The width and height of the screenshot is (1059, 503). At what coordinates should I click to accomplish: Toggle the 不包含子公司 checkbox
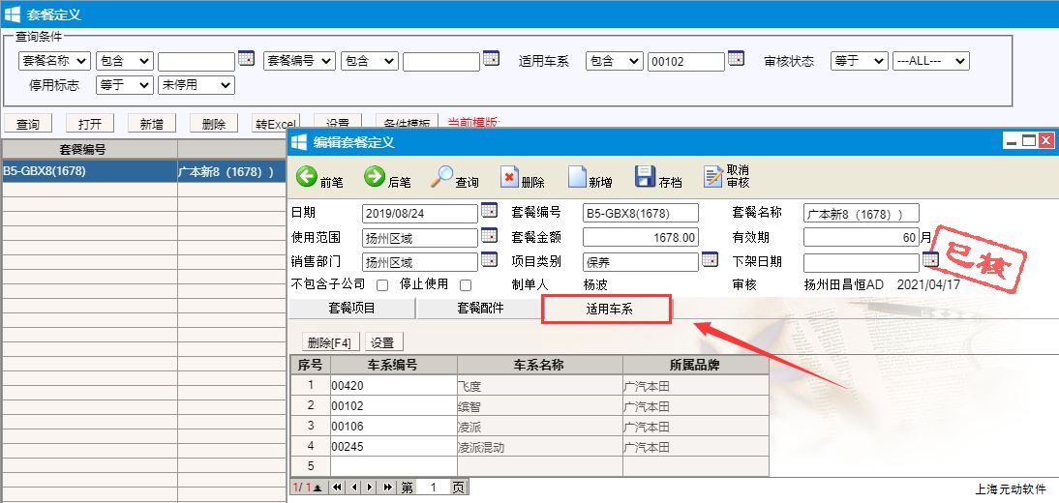(x=381, y=285)
